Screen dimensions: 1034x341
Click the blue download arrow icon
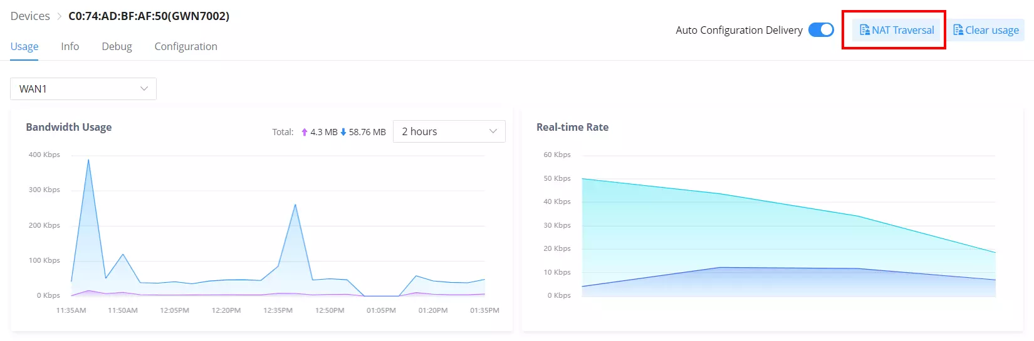click(343, 132)
